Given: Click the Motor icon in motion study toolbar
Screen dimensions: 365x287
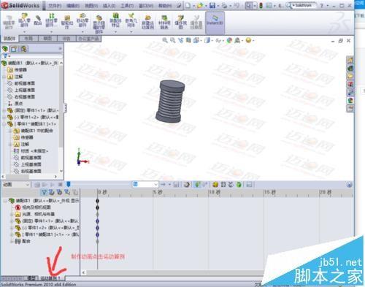Looking at the screenshot, I should [x=215, y=185].
